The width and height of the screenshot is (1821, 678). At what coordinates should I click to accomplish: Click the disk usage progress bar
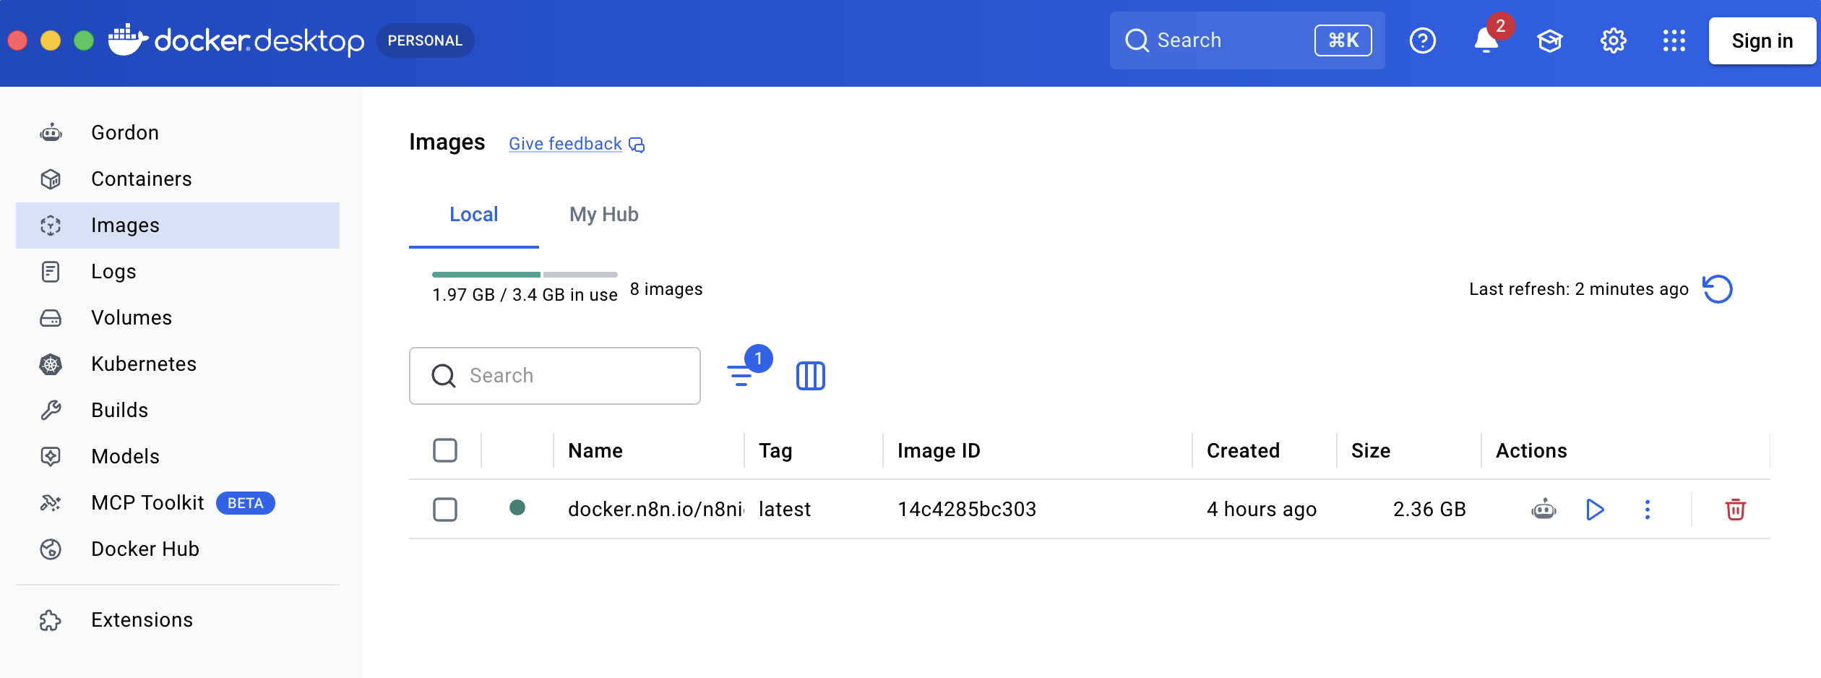click(x=525, y=275)
